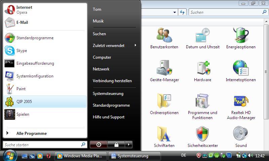Open Sound settings in Systemsteuerung
The height and width of the screenshot is (161, 269).
coord(241,137)
